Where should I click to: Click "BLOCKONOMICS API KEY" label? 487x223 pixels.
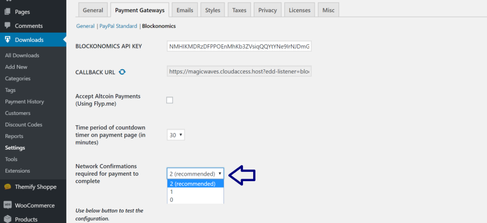109,46
